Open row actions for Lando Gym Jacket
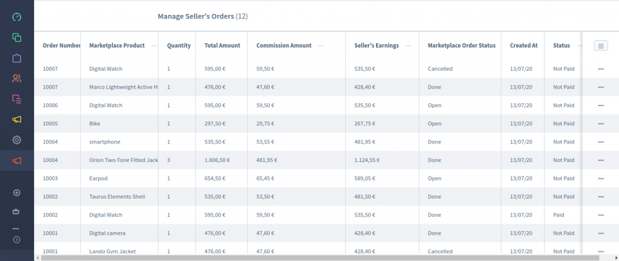Image resolution: width=619 pixels, height=261 pixels. 600,252
